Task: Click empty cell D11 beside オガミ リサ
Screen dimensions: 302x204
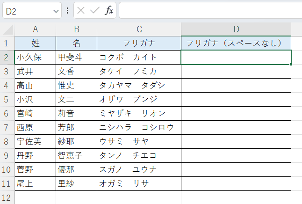Action: click(x=236, y=184)
